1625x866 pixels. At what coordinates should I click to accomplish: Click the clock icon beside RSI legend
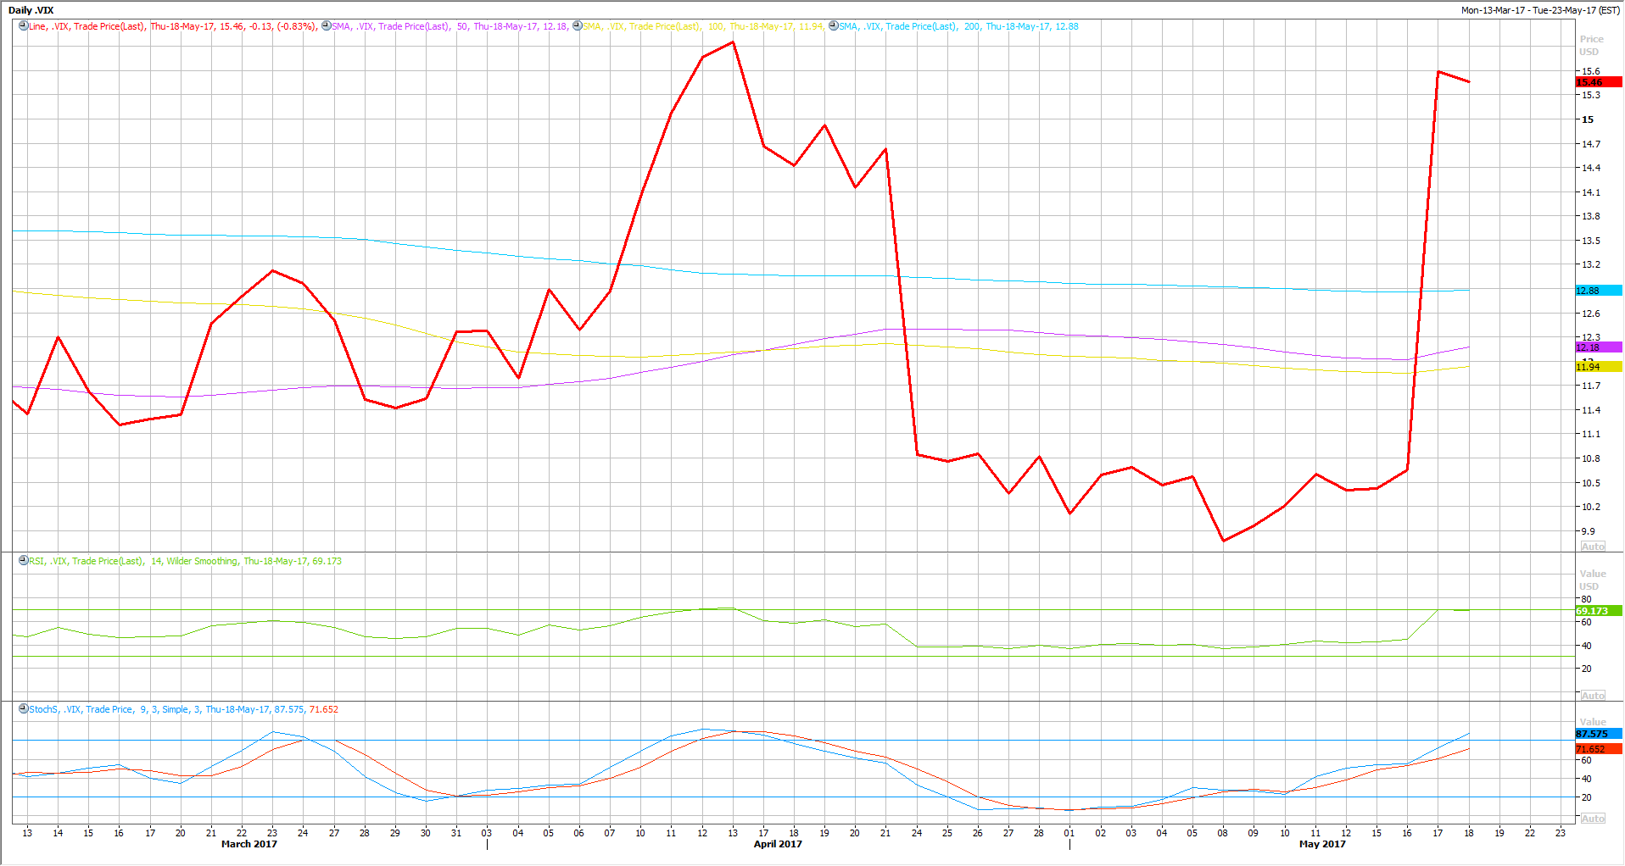tap(23, 561)
